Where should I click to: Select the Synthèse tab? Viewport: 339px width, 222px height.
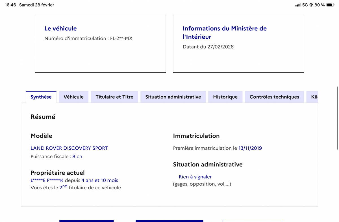click(x=41, y=97)
